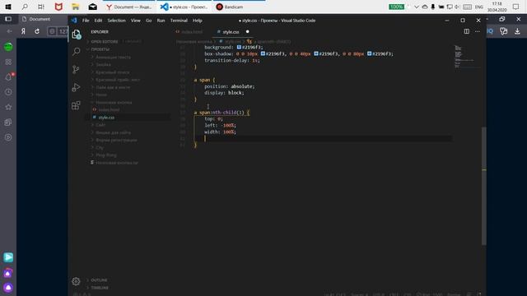The image size is (527, 296).
Task: Open the Edit menu
Action: (98, 21)
